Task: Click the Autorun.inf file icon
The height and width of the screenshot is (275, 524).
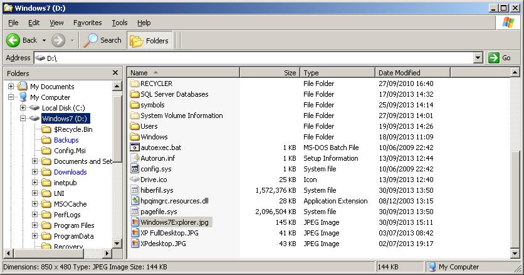Action: tap(134, 158)
